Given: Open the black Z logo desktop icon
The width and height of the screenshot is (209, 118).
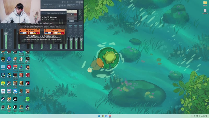Looking at the screenshot, I should [15, 99].
